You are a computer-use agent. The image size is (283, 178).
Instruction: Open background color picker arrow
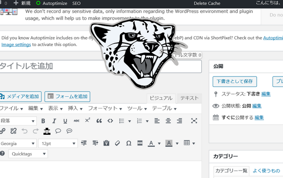(177, 143)
